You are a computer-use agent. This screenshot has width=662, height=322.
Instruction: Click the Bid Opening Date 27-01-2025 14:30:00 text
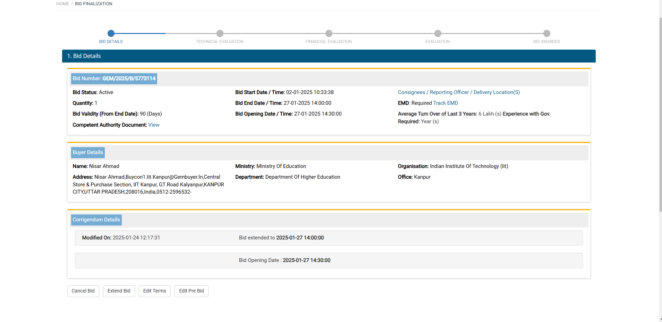pos(289,114)
